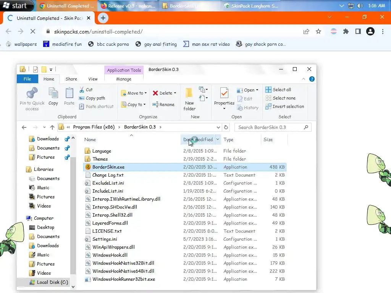Click the red Delete button
Image resolution: width=391 pixels, height=293 pixels.
click(164, 93)
